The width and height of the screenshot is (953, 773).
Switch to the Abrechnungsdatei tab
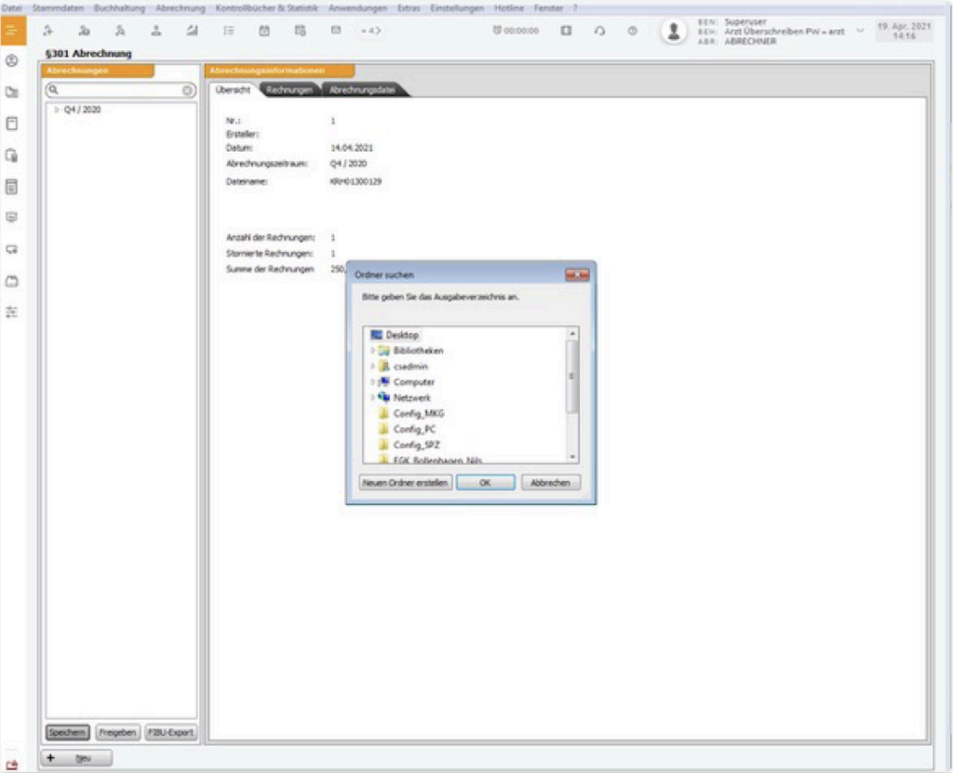[362, 90]
